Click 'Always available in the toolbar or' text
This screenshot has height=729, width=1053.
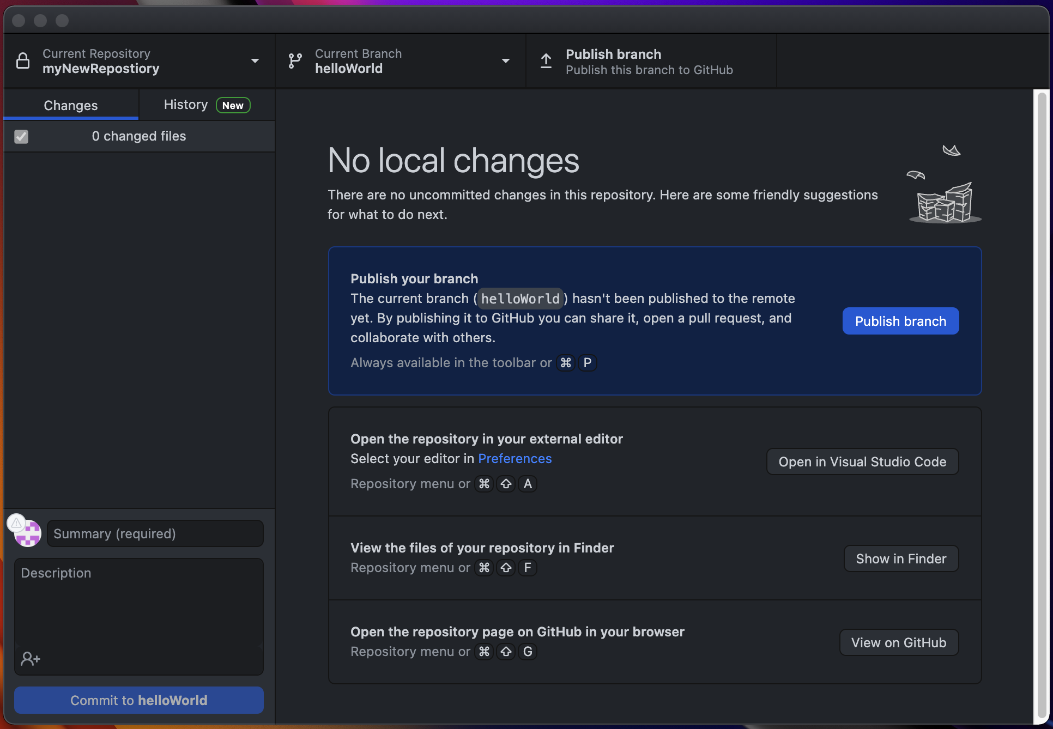pos(451,363)
